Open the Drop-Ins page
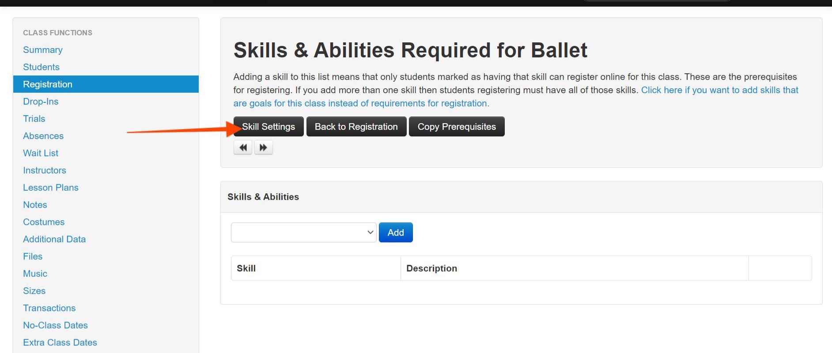Viewport: 832px width, 353px height. [x=41, y=101]
